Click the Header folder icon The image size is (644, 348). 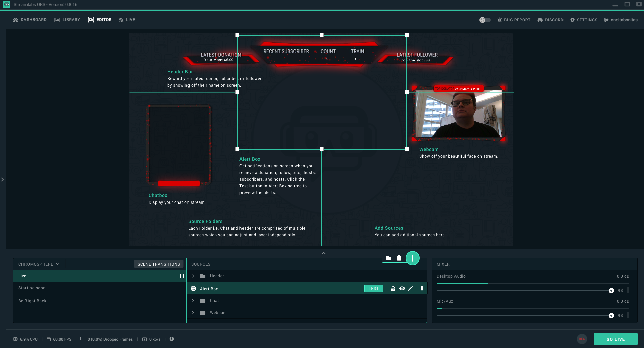click(x=203, y=276)
